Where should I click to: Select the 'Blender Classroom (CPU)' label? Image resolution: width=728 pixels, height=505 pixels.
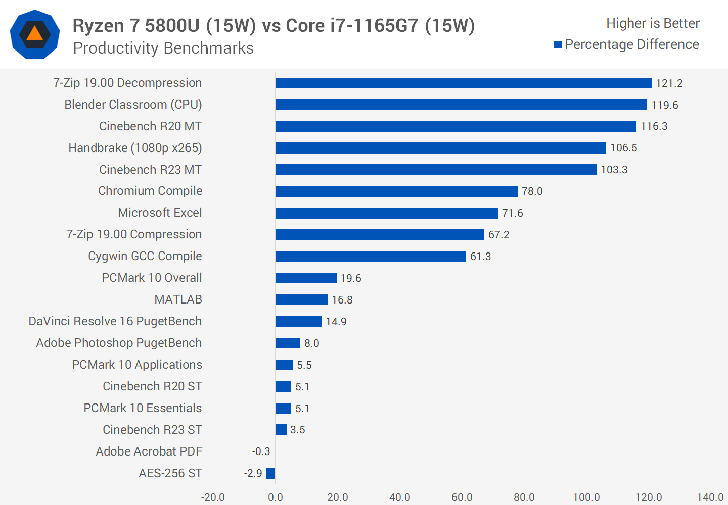click(133, 105)
